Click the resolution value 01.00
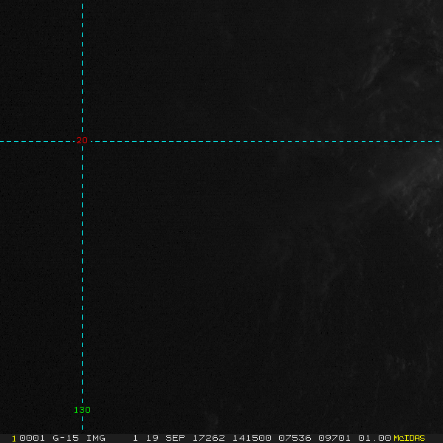 pyautogui.click(x=374, y=438)
